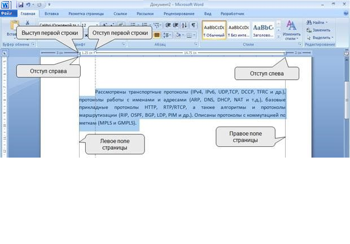The height and width of the screenshot is (244, 350).
Task: Apply a bulleted list
Action: point(133,25)
